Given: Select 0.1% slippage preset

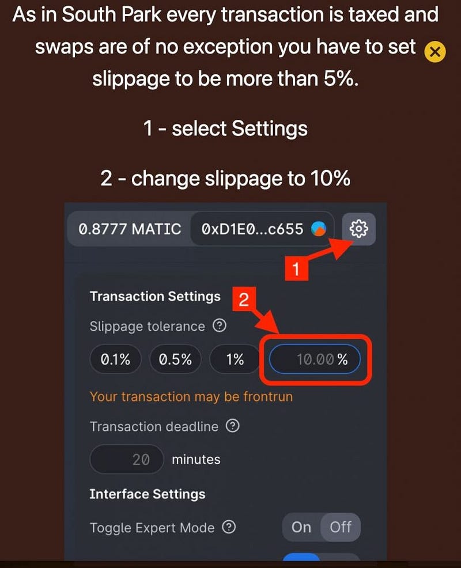Looking at the screenshot, I should coord(115,359).
